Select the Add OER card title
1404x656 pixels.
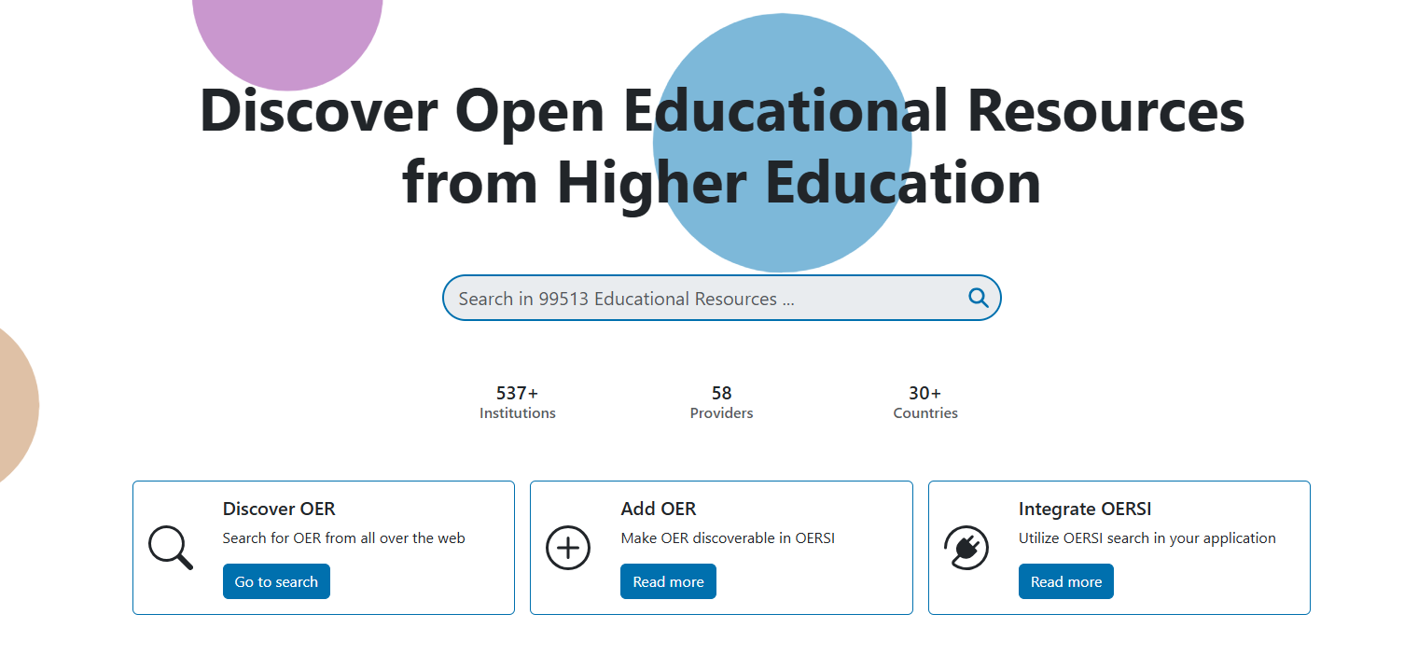click(x=658, y=509)
